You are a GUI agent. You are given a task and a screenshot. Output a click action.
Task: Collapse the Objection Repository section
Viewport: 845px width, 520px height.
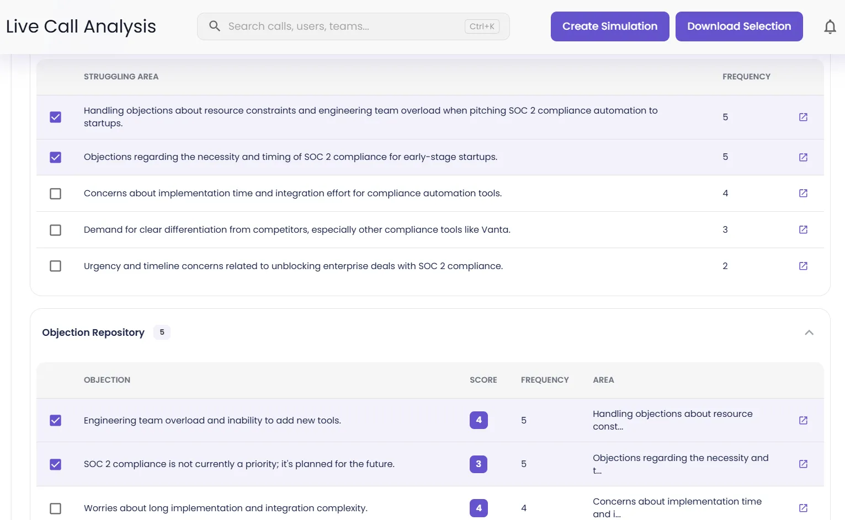(809, 332)
